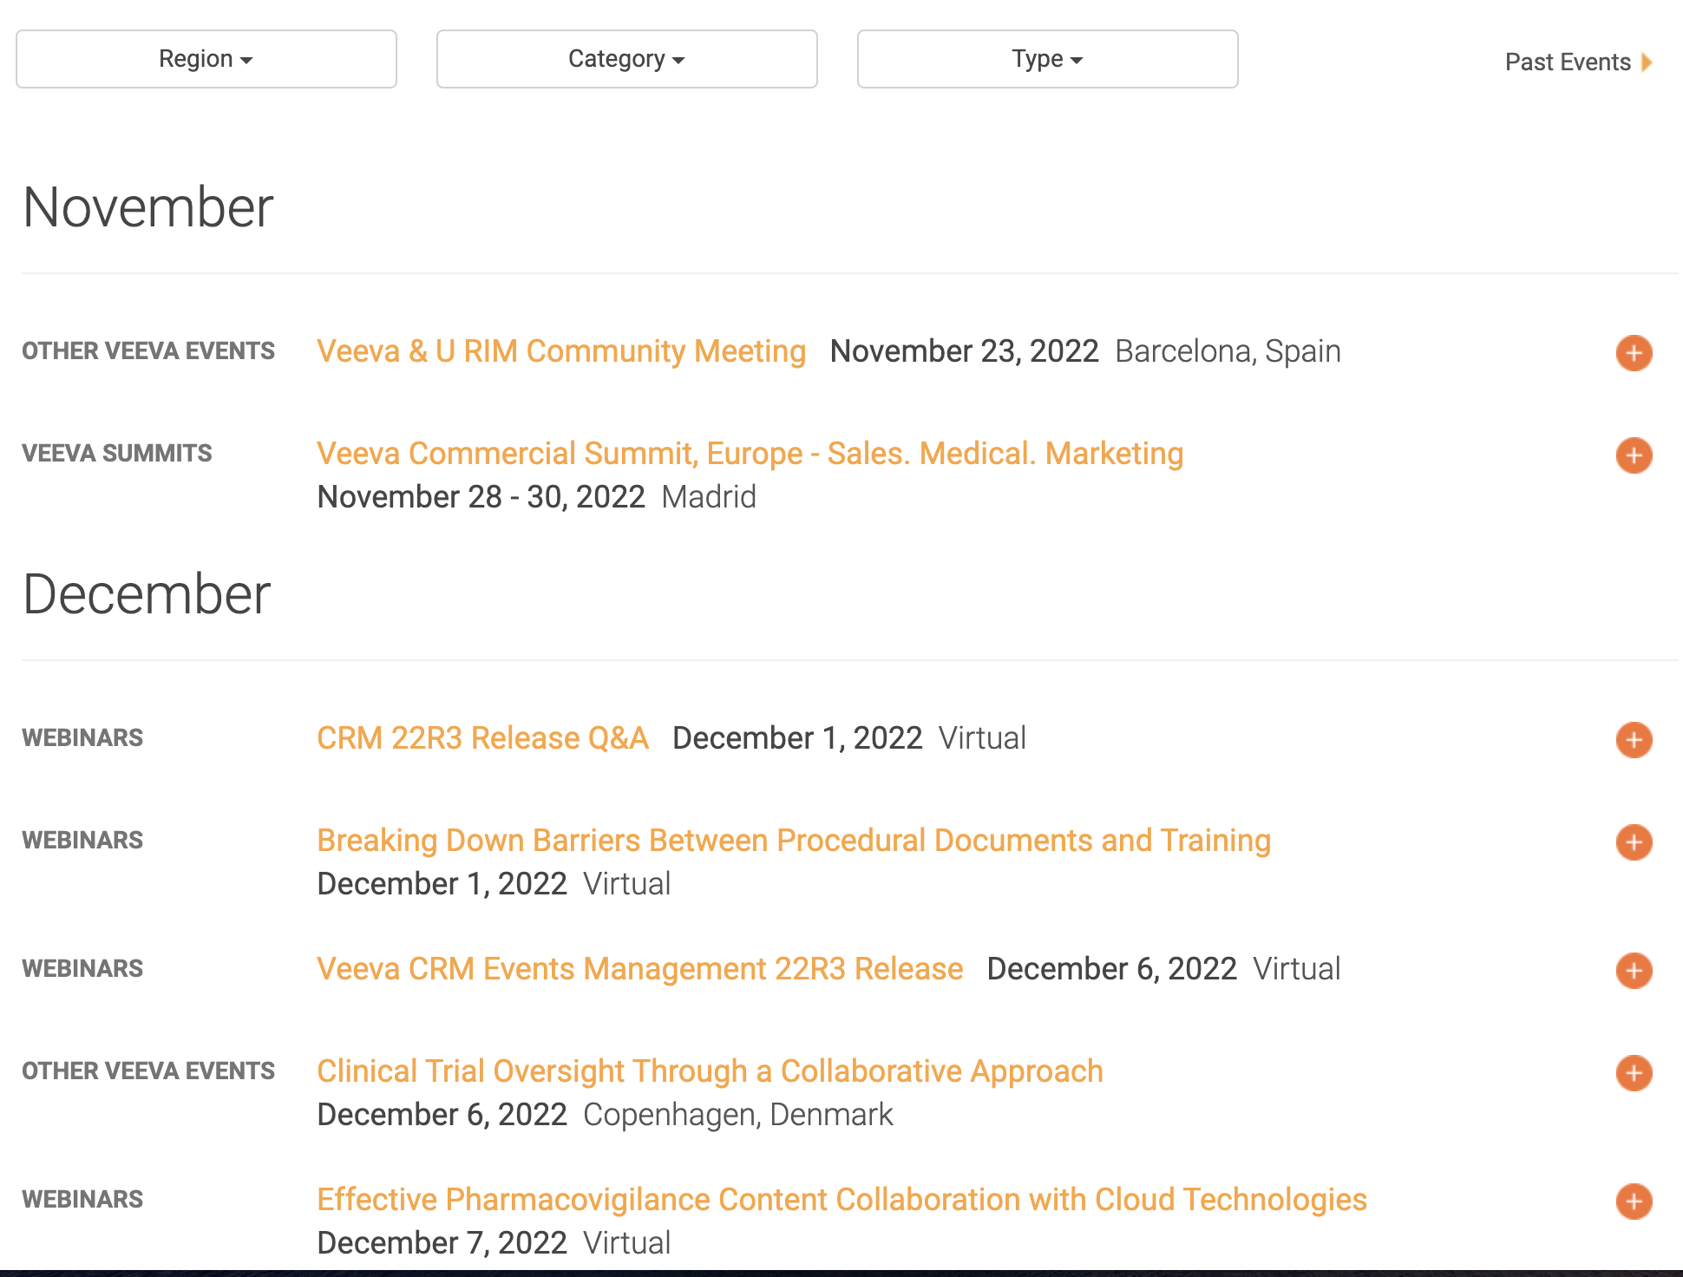Image resolution: width=1683 pixels, height=1277 pixels.
Task: Open Clinical Trial Oversight Through a Collaborative Approach
Action: 710,1071
